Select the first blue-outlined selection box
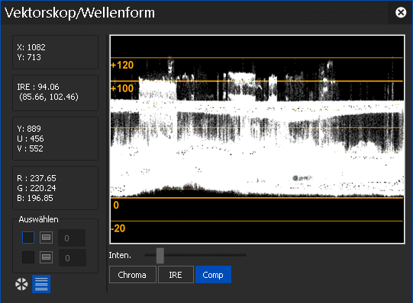The image size is (413, 303). 28,238
